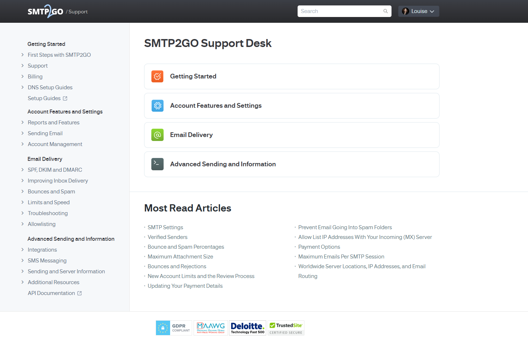The width and height of the screenshot is (528, 338).
Task: Open the Getting Started category card
Action: 292,76
